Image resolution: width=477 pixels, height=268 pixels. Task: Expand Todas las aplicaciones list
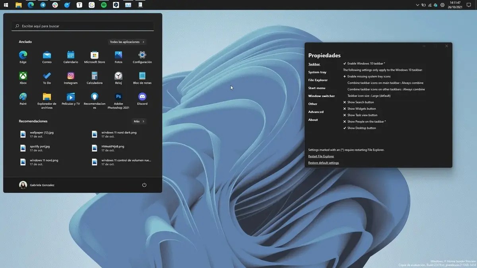pos(127,42)
